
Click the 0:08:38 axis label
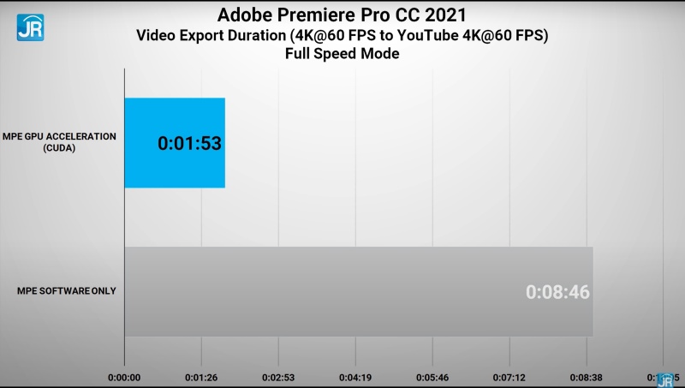click(587, 377)
